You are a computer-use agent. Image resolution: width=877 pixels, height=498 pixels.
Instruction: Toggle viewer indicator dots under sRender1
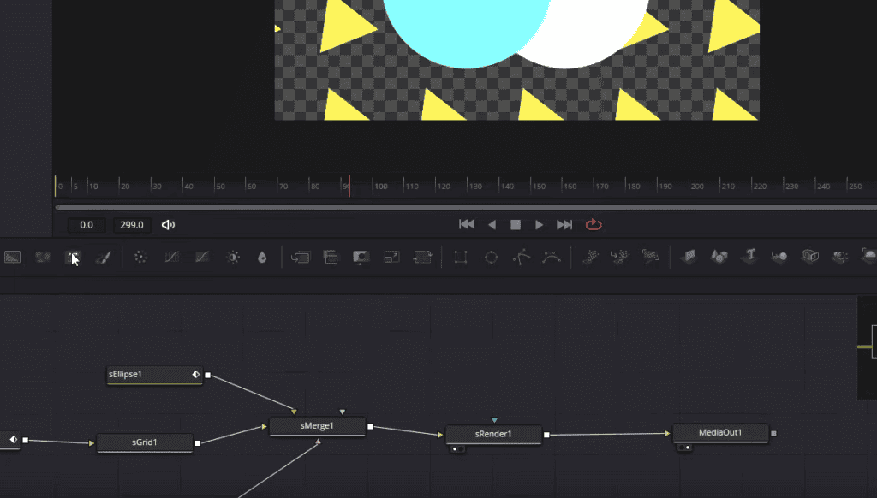click(x=457, y=449)
